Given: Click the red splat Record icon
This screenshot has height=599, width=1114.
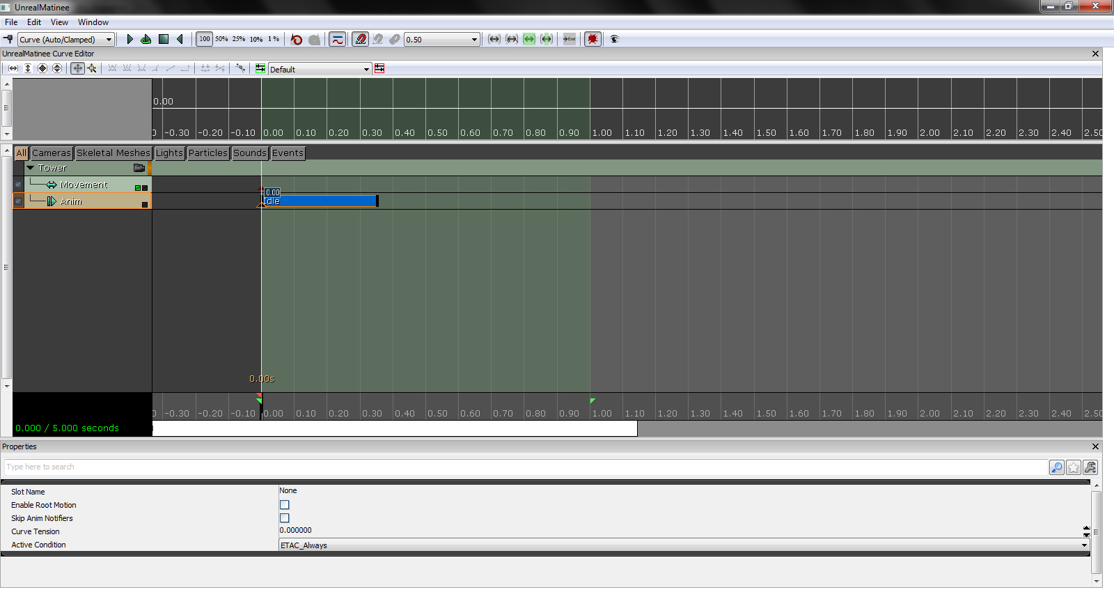Looking at the screenshot, I should click(593, 40).
